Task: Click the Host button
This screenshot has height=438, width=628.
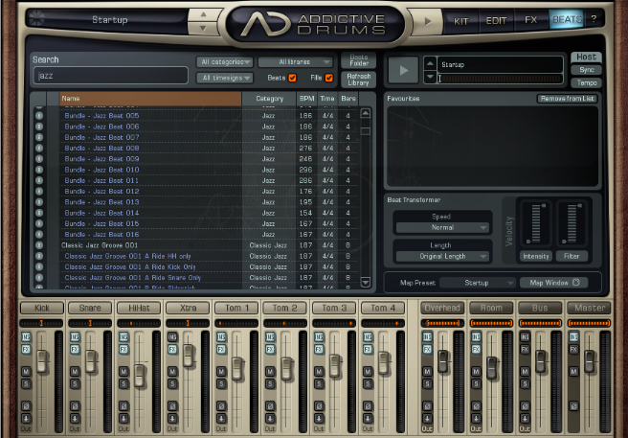Action: (586, 57)
